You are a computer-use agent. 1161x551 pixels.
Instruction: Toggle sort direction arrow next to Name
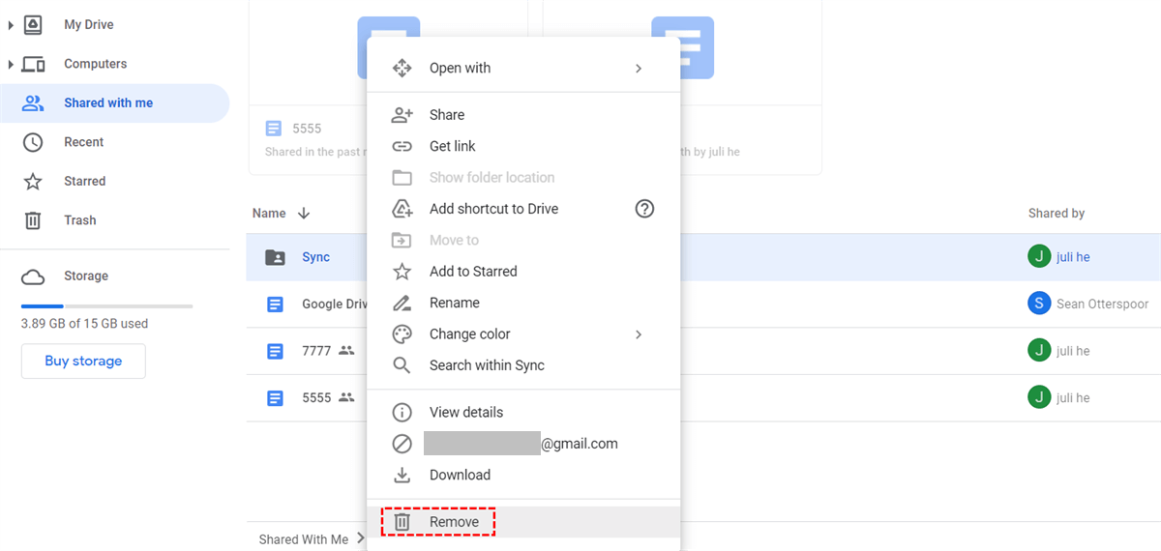(304, 214)
